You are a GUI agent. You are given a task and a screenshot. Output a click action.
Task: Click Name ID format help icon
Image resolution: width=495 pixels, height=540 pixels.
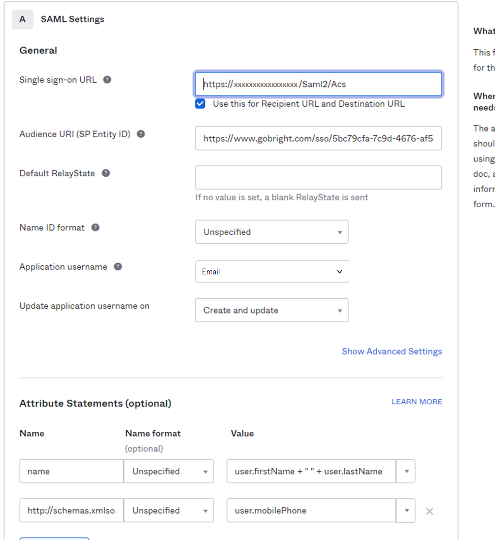click(95, 228)
